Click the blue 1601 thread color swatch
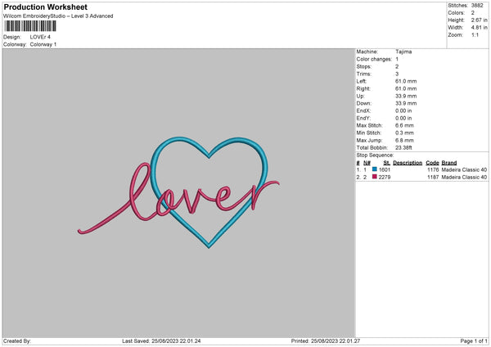 pos(375,169)
